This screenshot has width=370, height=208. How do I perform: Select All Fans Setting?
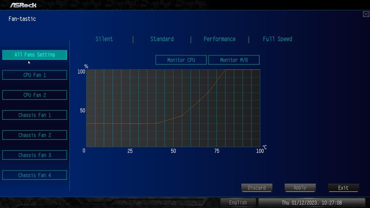[x=35, y=55]
